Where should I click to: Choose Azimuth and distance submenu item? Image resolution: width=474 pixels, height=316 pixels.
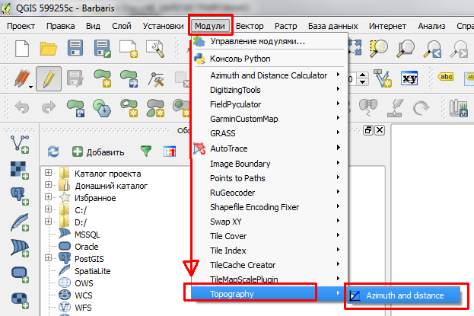(x=404, y=295)
